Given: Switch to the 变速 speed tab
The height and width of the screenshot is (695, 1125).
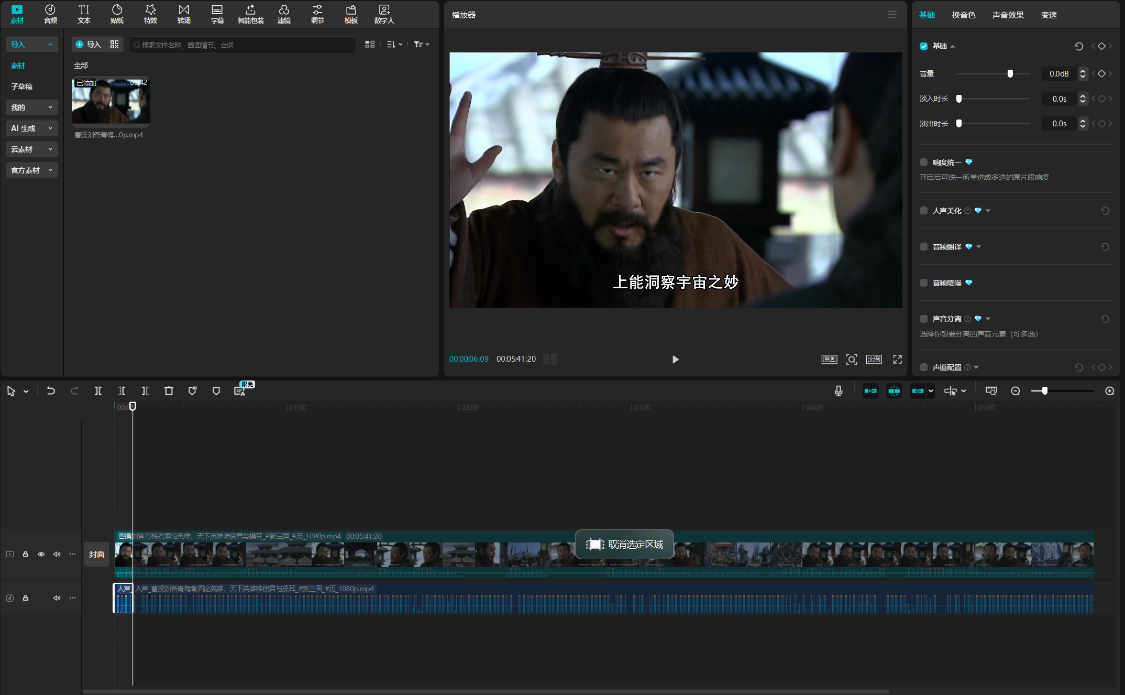Looking at the screenshot, I should point(1049,15).
